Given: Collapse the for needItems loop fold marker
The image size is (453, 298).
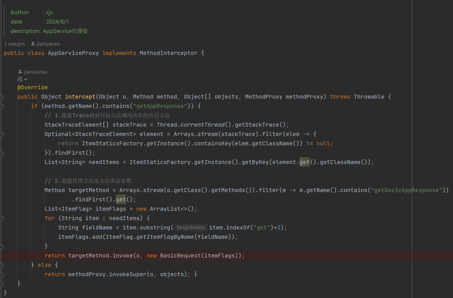Looking at the screenshot, I should (1, 219).
